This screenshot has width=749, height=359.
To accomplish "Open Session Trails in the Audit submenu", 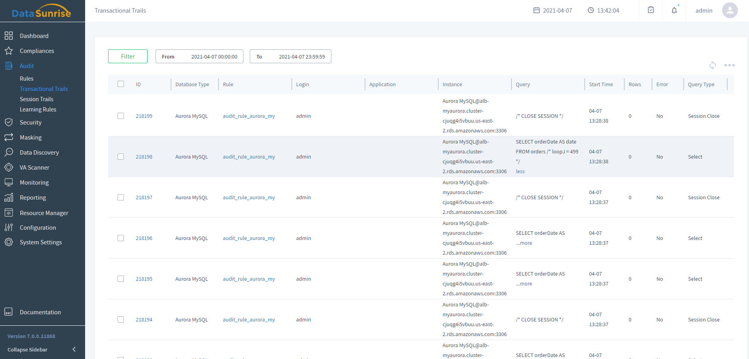I will (x=36, y=99).
